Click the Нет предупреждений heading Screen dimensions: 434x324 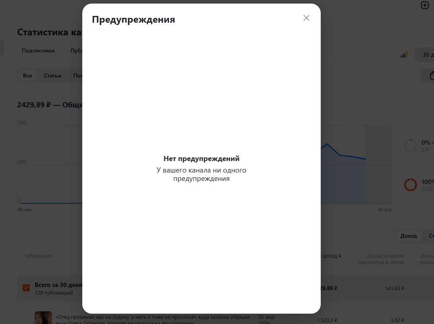(x=201, y=159)
